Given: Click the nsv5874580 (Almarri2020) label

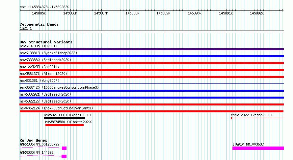Looking at the screenshot, I should click(69, 122).
